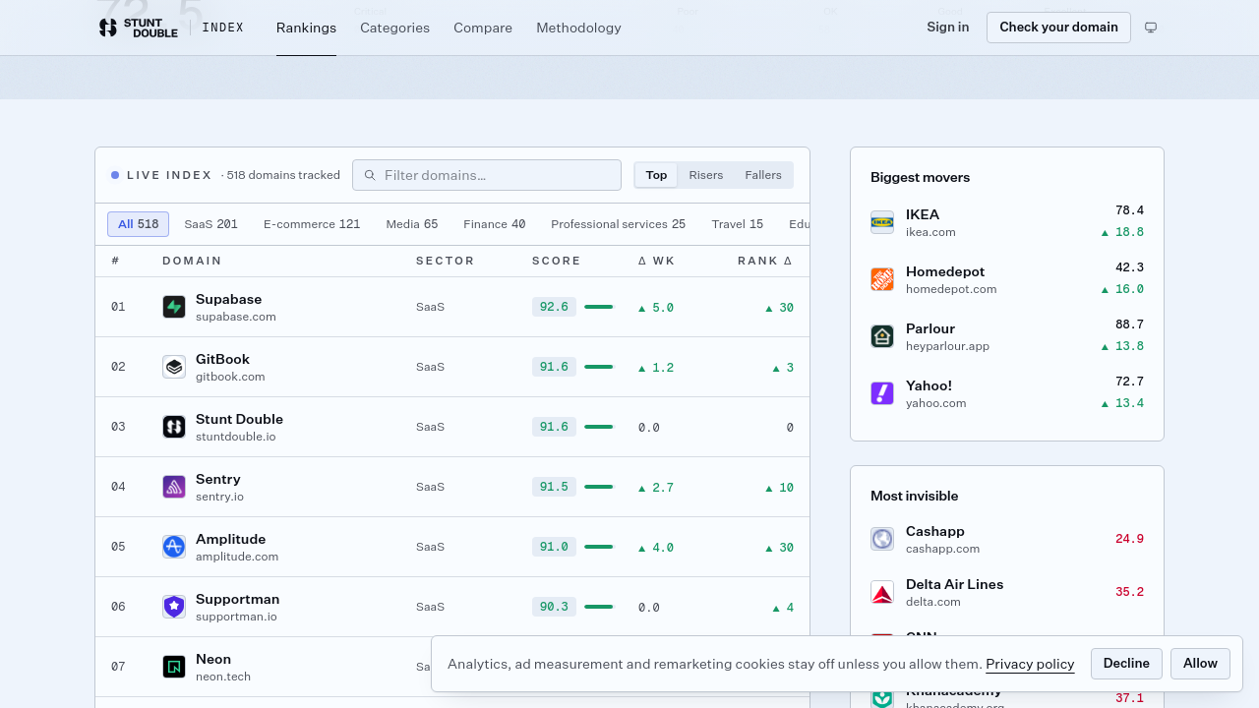Click the Cashapp globe icon
Screen dimensions: 1259x708
point(882,539)
